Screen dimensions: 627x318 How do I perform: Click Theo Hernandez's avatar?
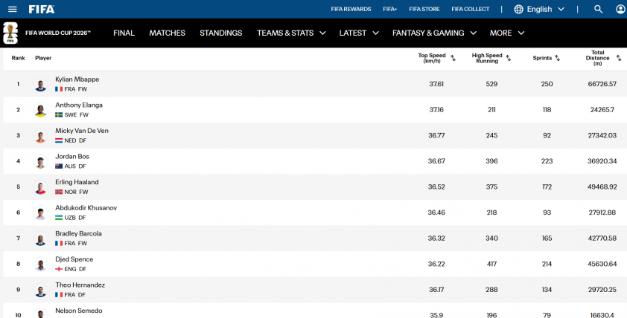(x=40, y=290)
